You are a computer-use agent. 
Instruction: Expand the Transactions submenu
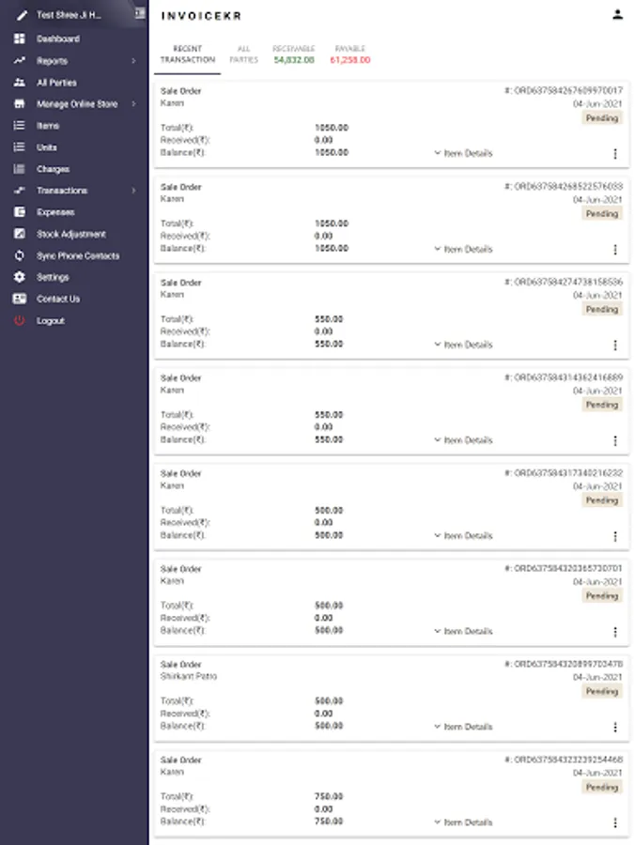pyautogui.click(x=133, y=191)
